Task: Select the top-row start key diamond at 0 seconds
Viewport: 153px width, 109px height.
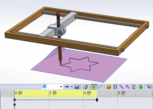Action: pos(15,100)
